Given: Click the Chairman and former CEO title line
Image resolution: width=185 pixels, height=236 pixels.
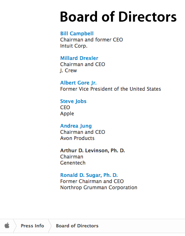Looking at the screenshot, I should (92, 40).
